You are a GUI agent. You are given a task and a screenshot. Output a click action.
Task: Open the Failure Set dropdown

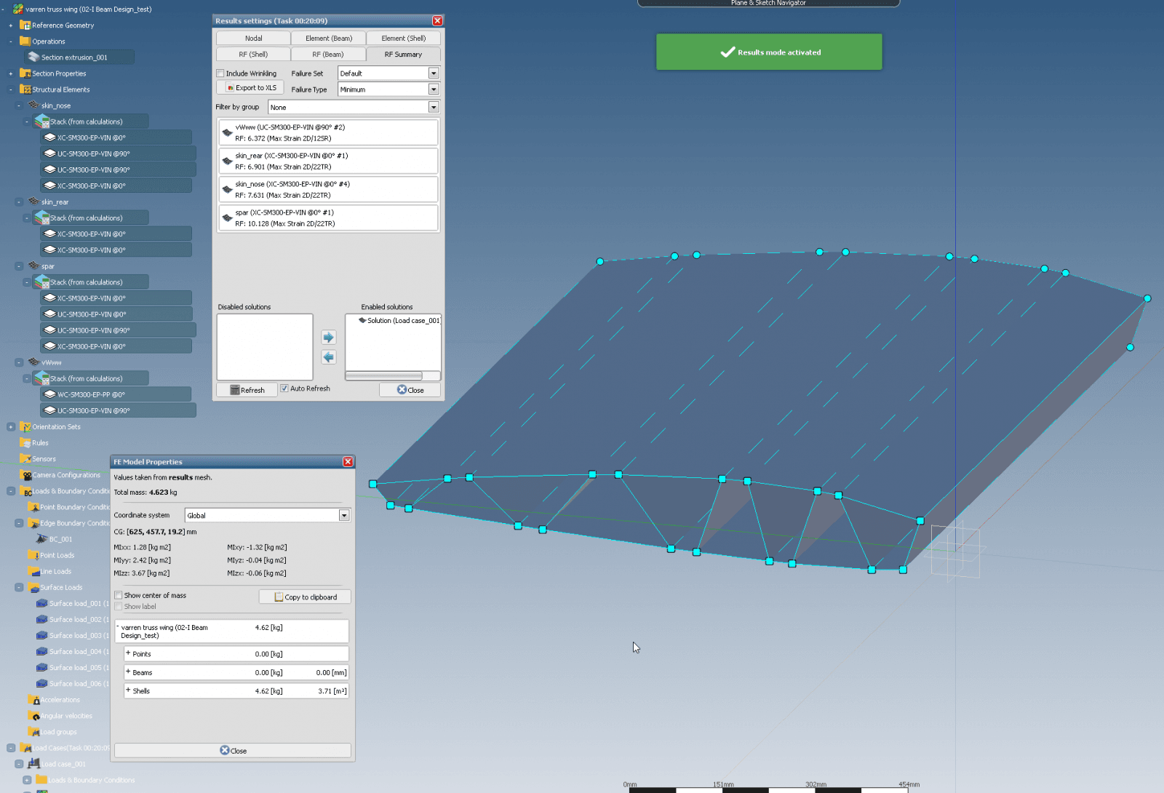click(434, 73)
